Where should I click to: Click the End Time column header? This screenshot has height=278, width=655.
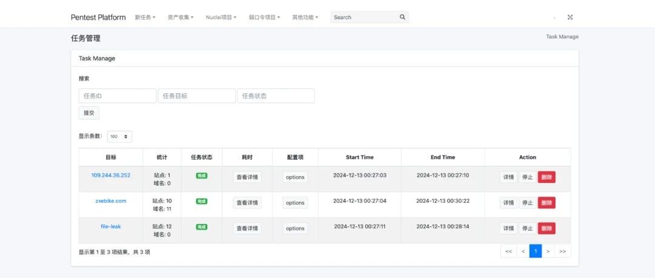[x=443, y=157]
